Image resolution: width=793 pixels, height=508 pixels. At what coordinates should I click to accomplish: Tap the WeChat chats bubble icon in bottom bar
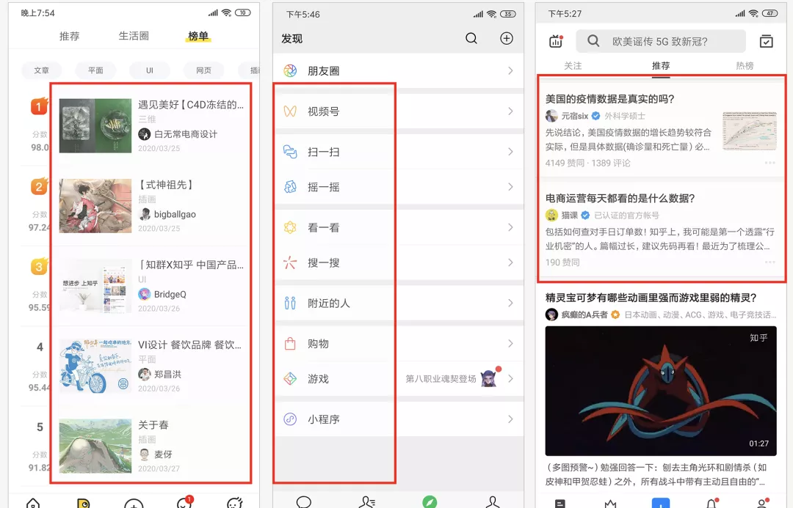[x=303, y=502]
